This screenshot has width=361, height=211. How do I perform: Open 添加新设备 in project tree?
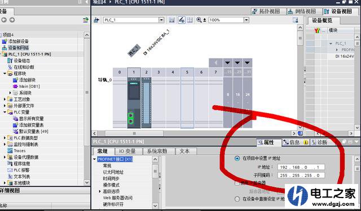pos(19,41)
